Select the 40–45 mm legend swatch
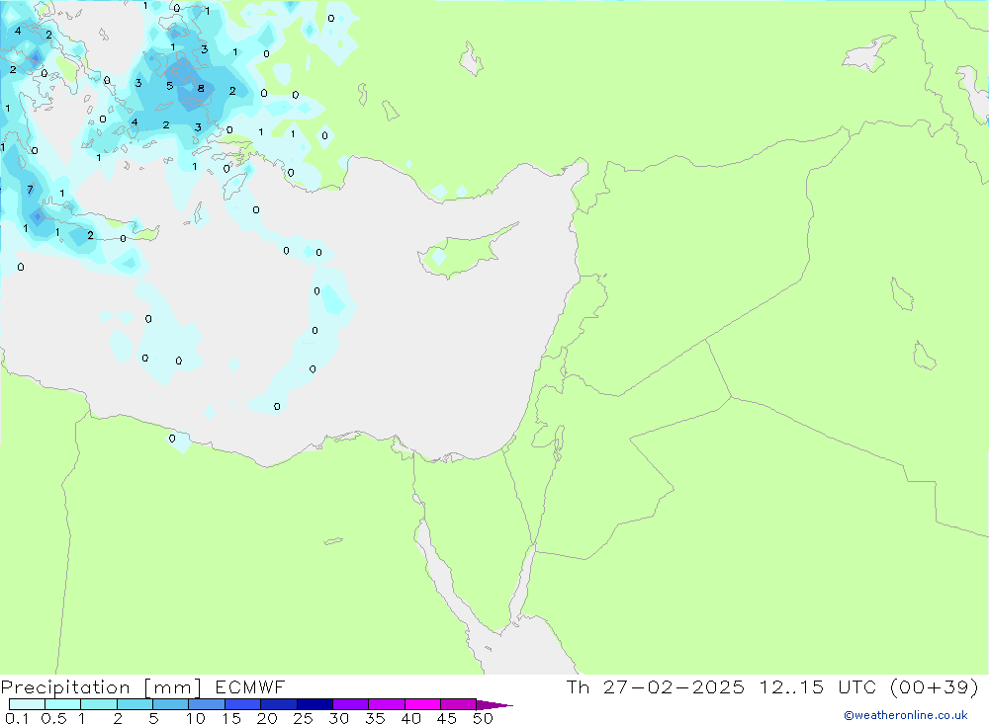The width and height of the screenshot is (989, 724). pyautogui.click(x=422, y=704)
